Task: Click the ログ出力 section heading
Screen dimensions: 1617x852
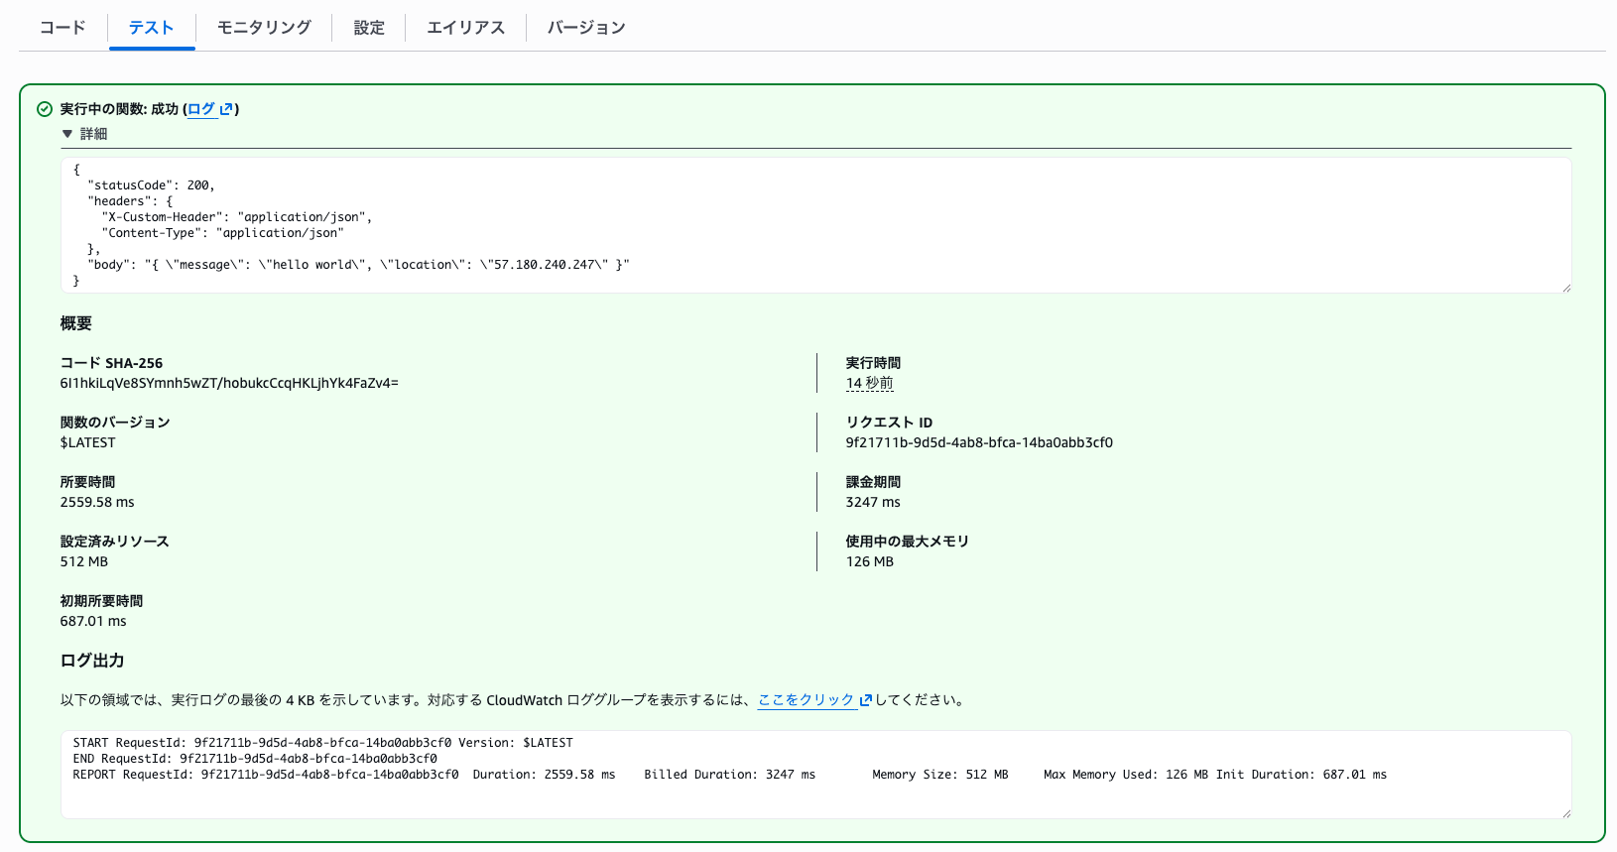Action: coord(92,661)
